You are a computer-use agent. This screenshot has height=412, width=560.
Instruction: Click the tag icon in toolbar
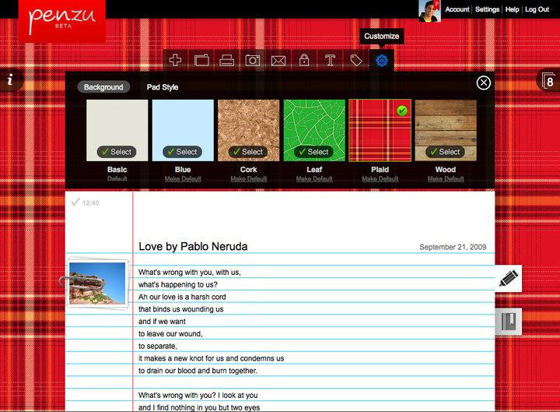pyautogui.click(x=356, y=60)
